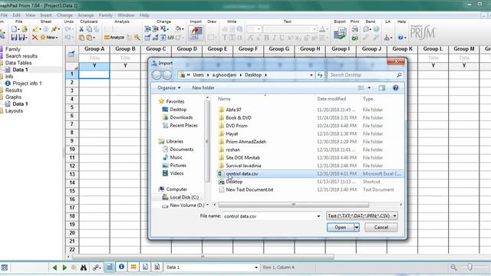
Task: Click the Cancel button in Import dialog
Action: (x=381, y=228)
